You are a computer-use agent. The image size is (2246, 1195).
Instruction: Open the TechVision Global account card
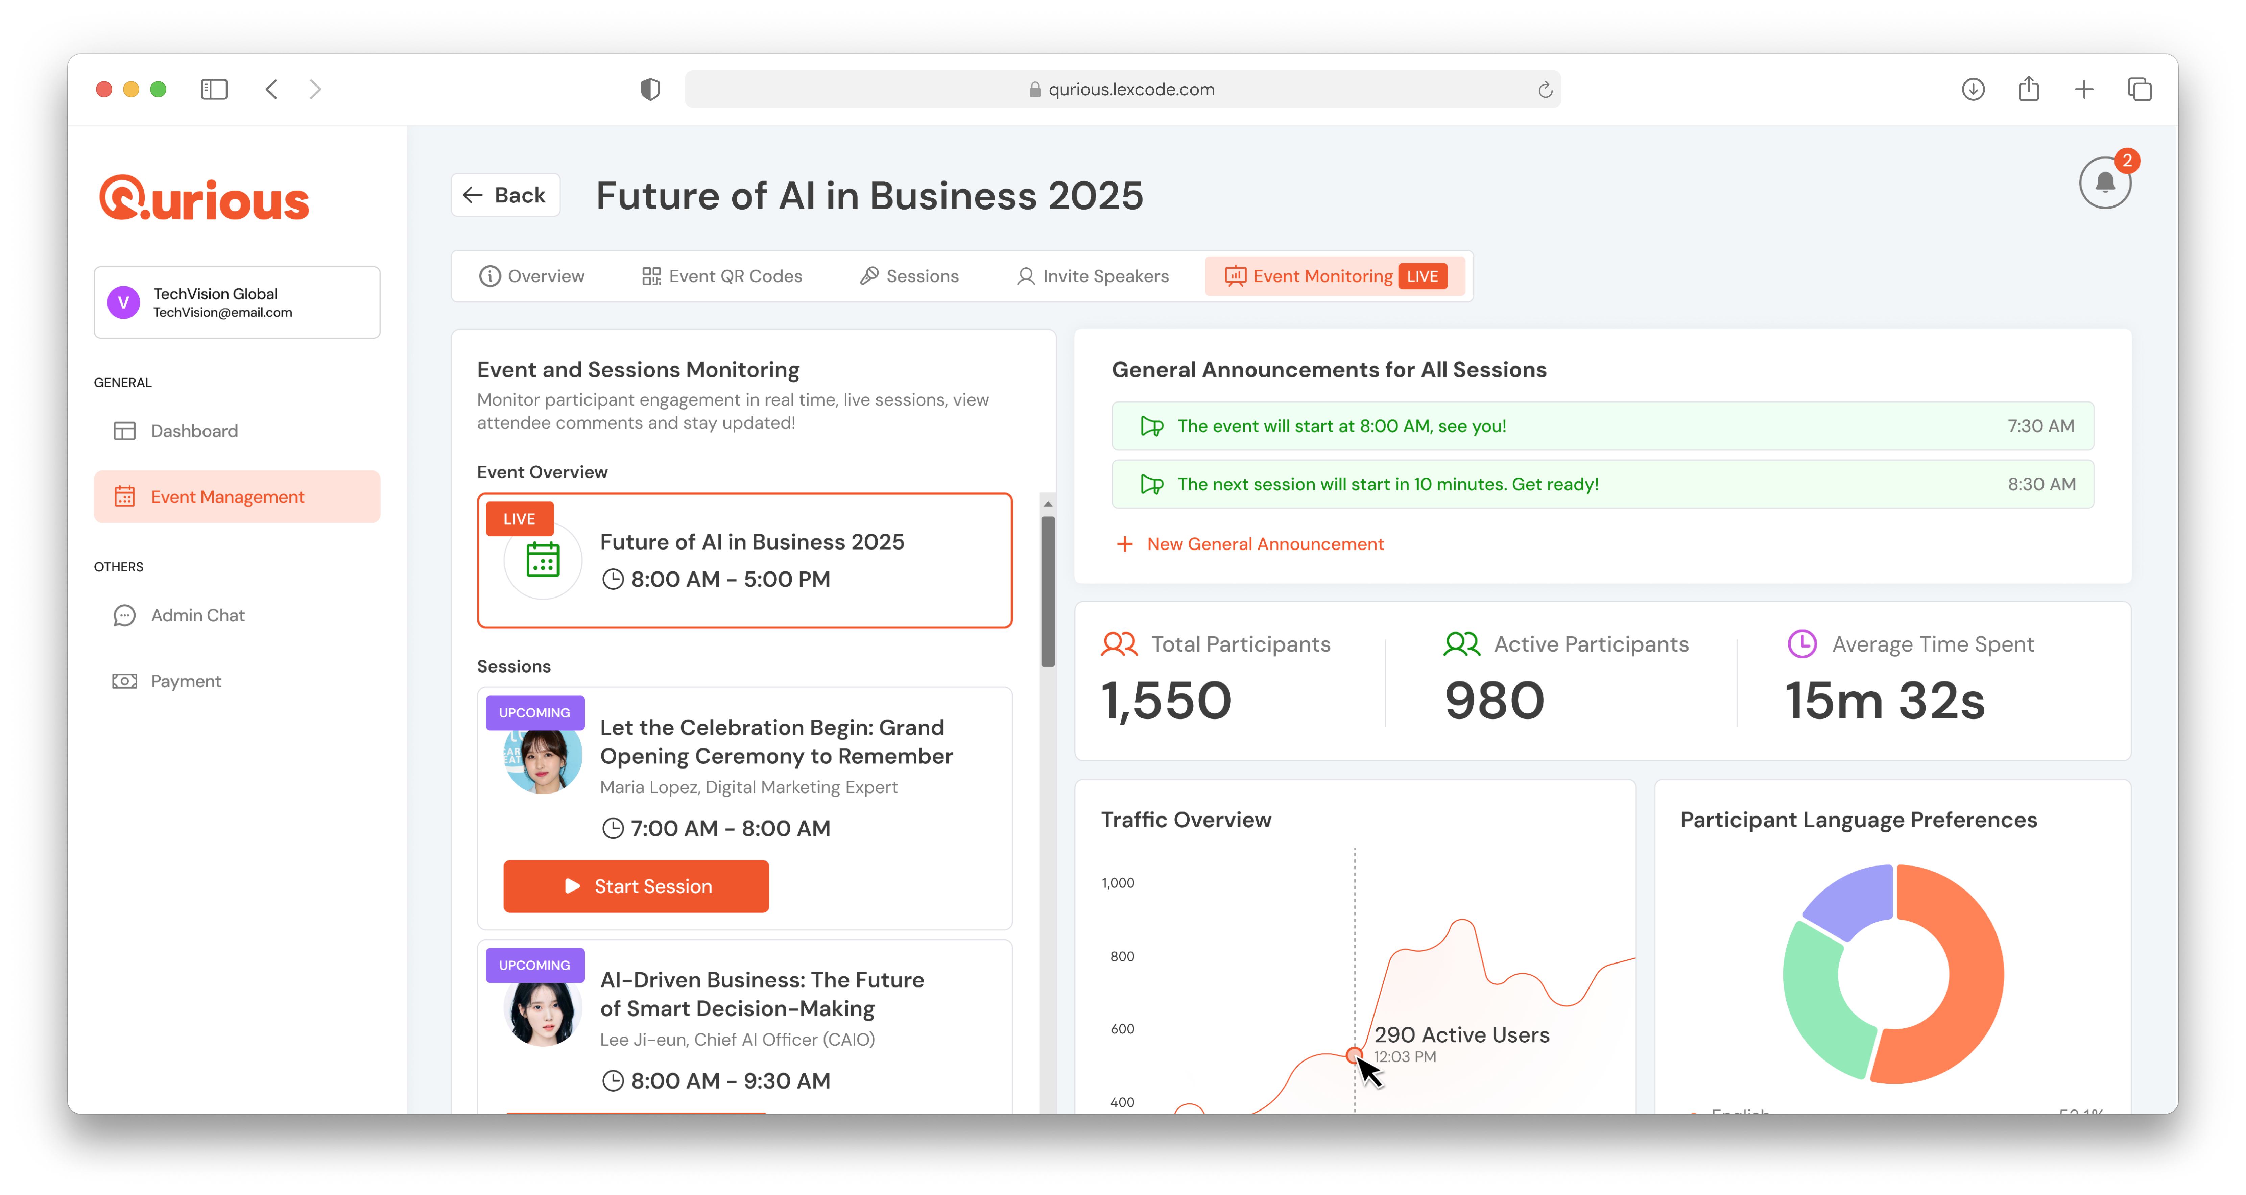coord(237,302)
